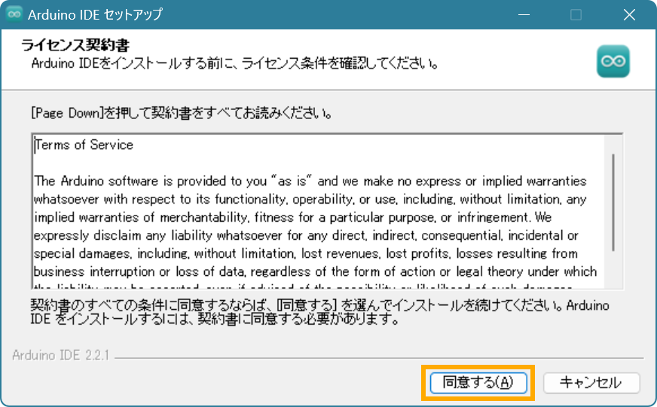Click the 'Arduino IDE 2.2.1' version label
657x407 pixels.
pyautogui.click(x=61, y=355)
